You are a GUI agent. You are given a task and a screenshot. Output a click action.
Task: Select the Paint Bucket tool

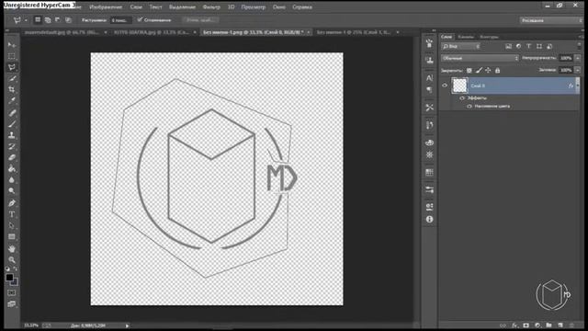pos(12,169)
